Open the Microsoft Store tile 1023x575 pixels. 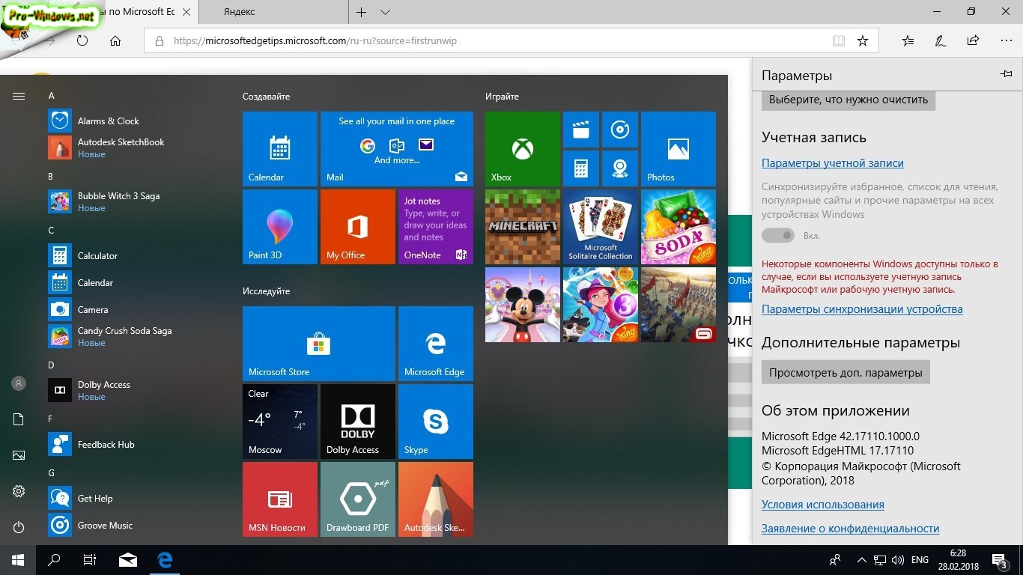318,344
